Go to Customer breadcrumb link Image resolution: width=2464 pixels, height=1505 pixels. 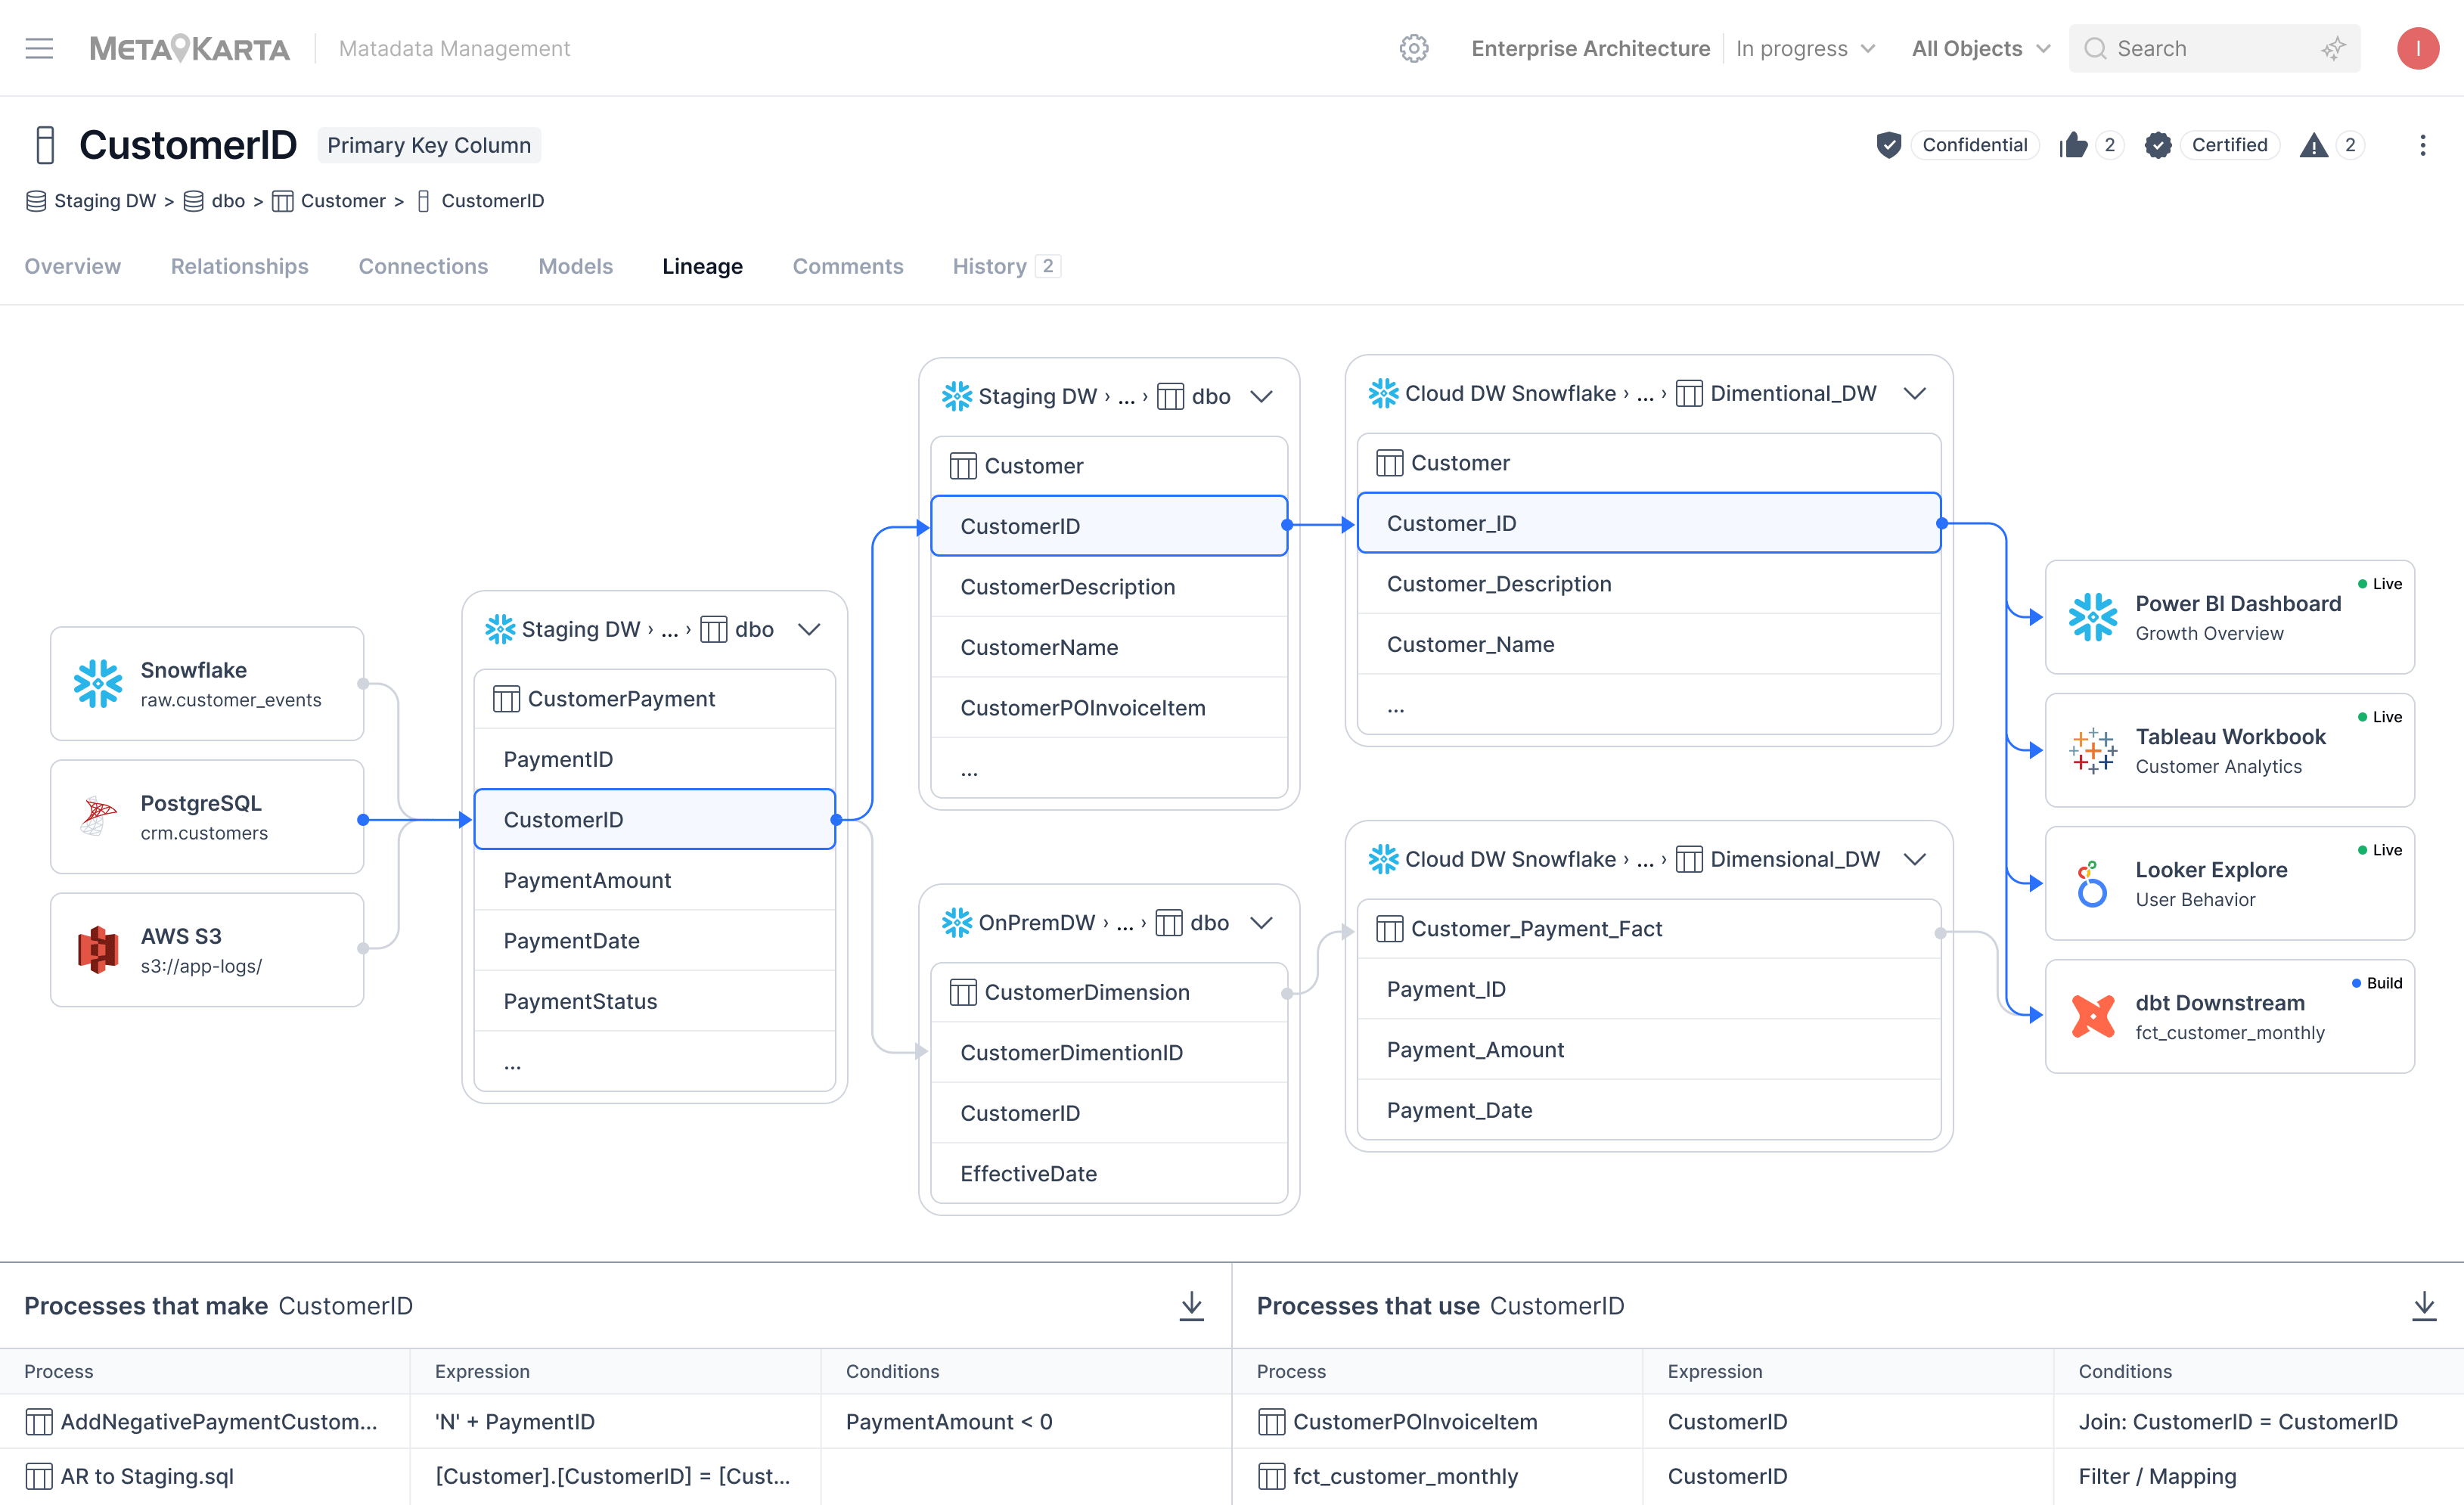click(329, 201)
